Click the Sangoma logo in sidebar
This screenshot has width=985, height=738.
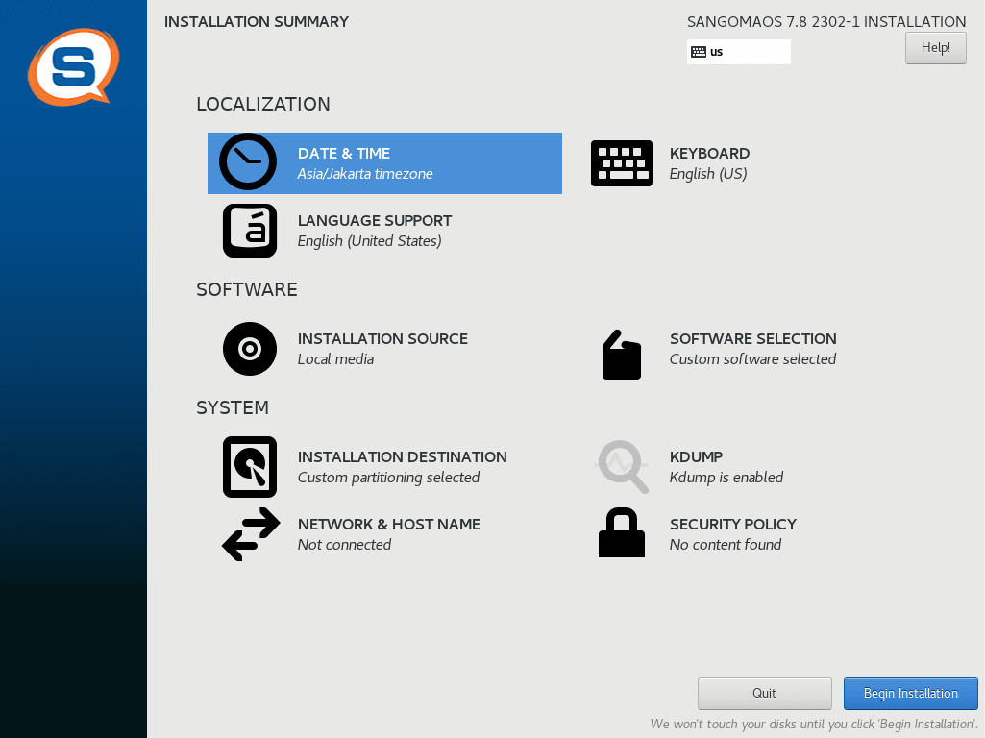(73, 66)
